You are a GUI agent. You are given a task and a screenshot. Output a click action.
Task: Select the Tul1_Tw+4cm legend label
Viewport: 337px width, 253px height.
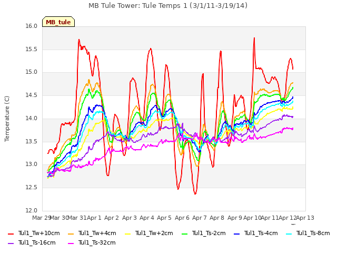(97, 233)
